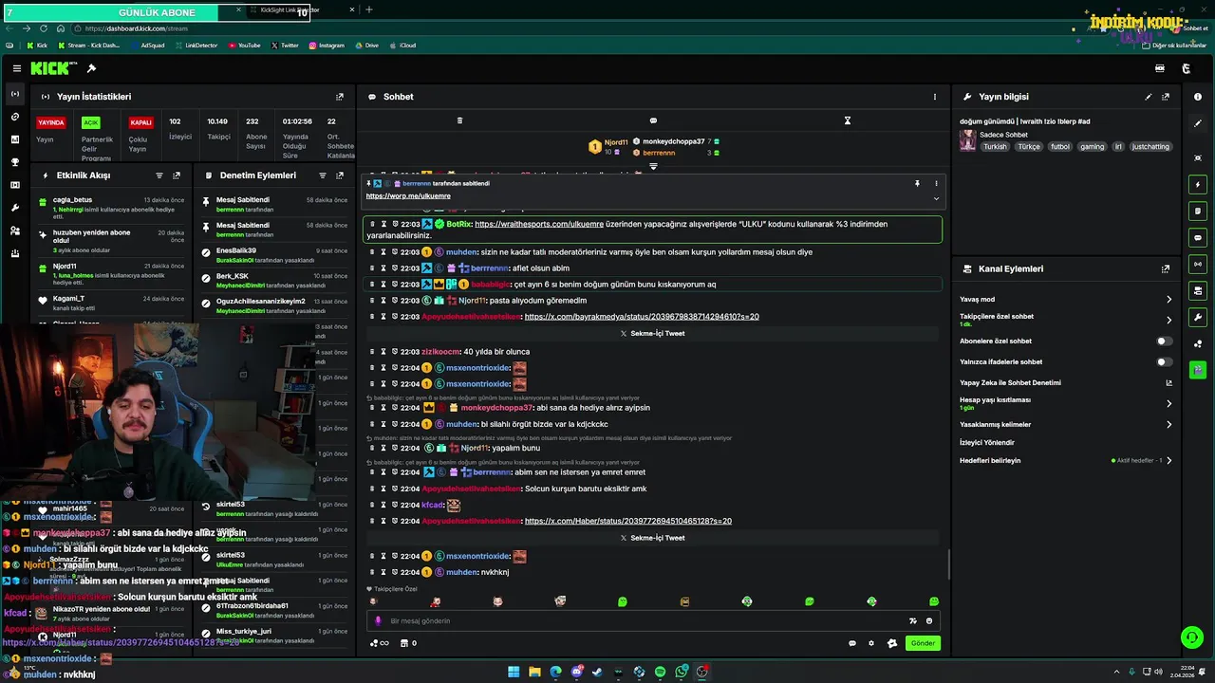
Task: Expand the chat leaderboard arrow under top gifters
Action: [x=653, y=166]
